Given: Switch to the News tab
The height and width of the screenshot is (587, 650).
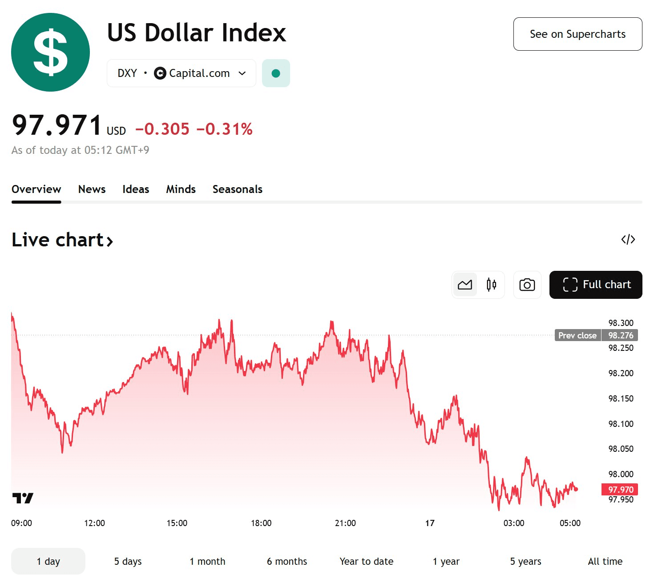Looking at the screenshot, I should tap(92, 189).
